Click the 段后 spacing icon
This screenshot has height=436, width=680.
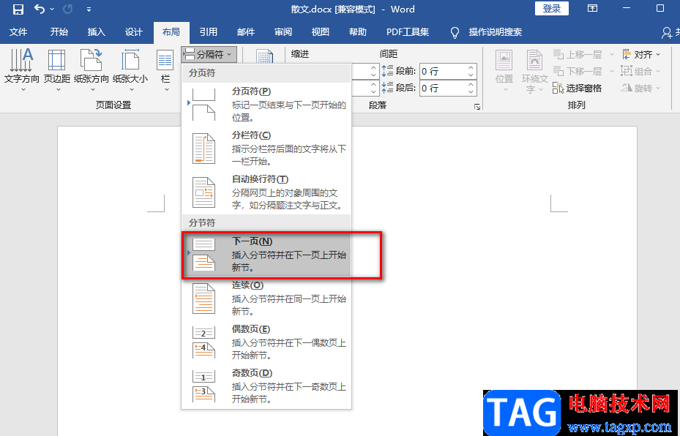click(387, 88)
